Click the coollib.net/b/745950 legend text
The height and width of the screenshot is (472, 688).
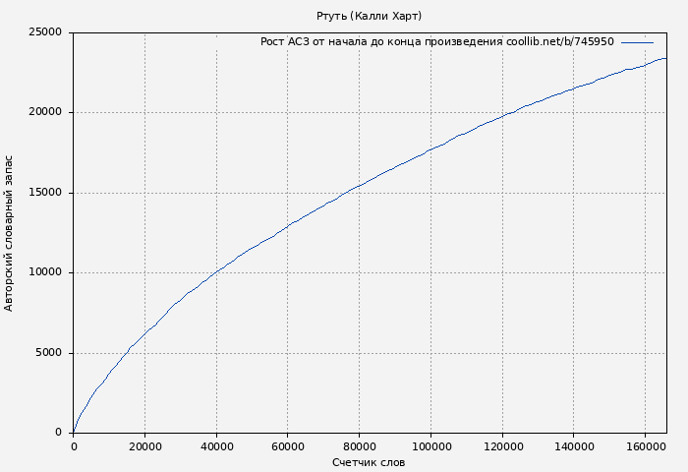click(x=559, y=42)
